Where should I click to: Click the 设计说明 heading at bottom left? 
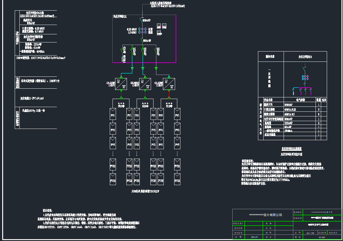[49, 210]
